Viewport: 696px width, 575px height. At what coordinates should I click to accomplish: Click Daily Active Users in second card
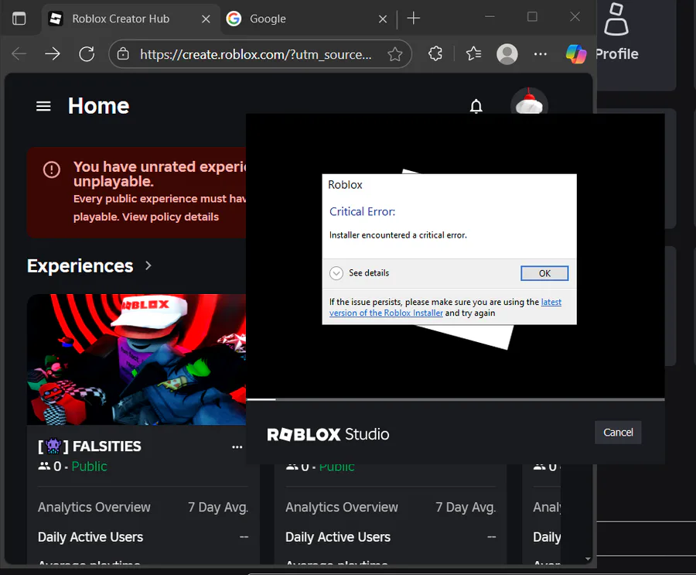pos(338,537)
